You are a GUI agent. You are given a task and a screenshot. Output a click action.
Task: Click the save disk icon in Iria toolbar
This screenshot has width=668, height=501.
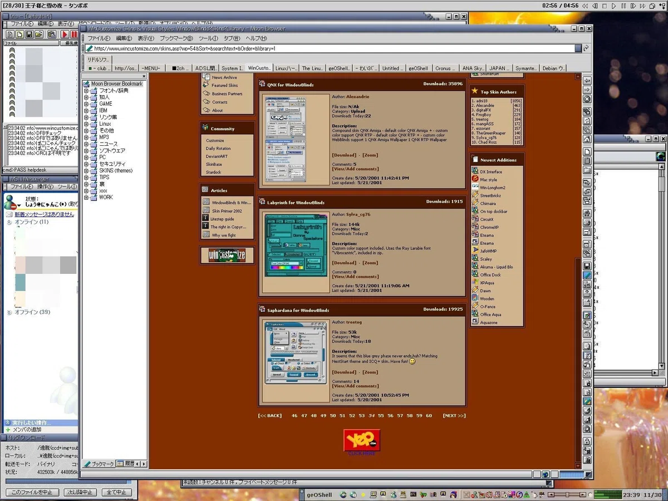point(29,35)
